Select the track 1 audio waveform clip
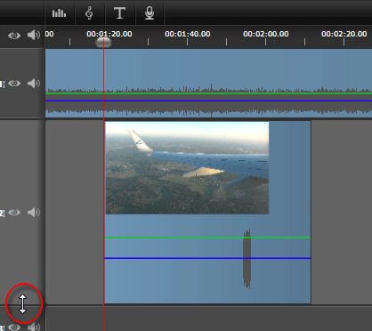 tap(208, 83)
